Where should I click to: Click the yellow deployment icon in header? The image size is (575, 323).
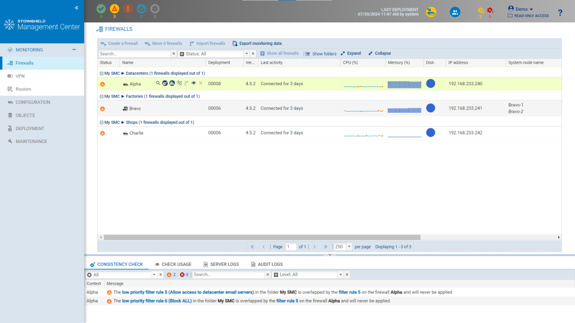pyautogui.click(x=431, y=12)
